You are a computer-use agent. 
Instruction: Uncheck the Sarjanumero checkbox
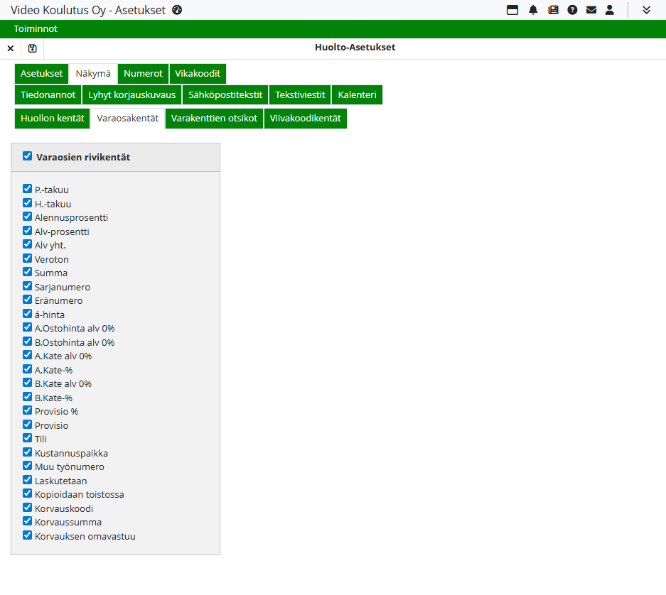click(x=28, y=286)
